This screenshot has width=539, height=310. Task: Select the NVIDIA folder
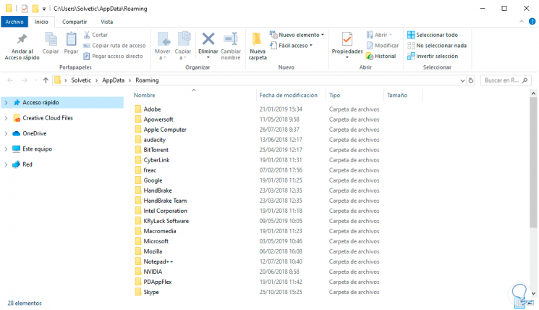point(153,272)
